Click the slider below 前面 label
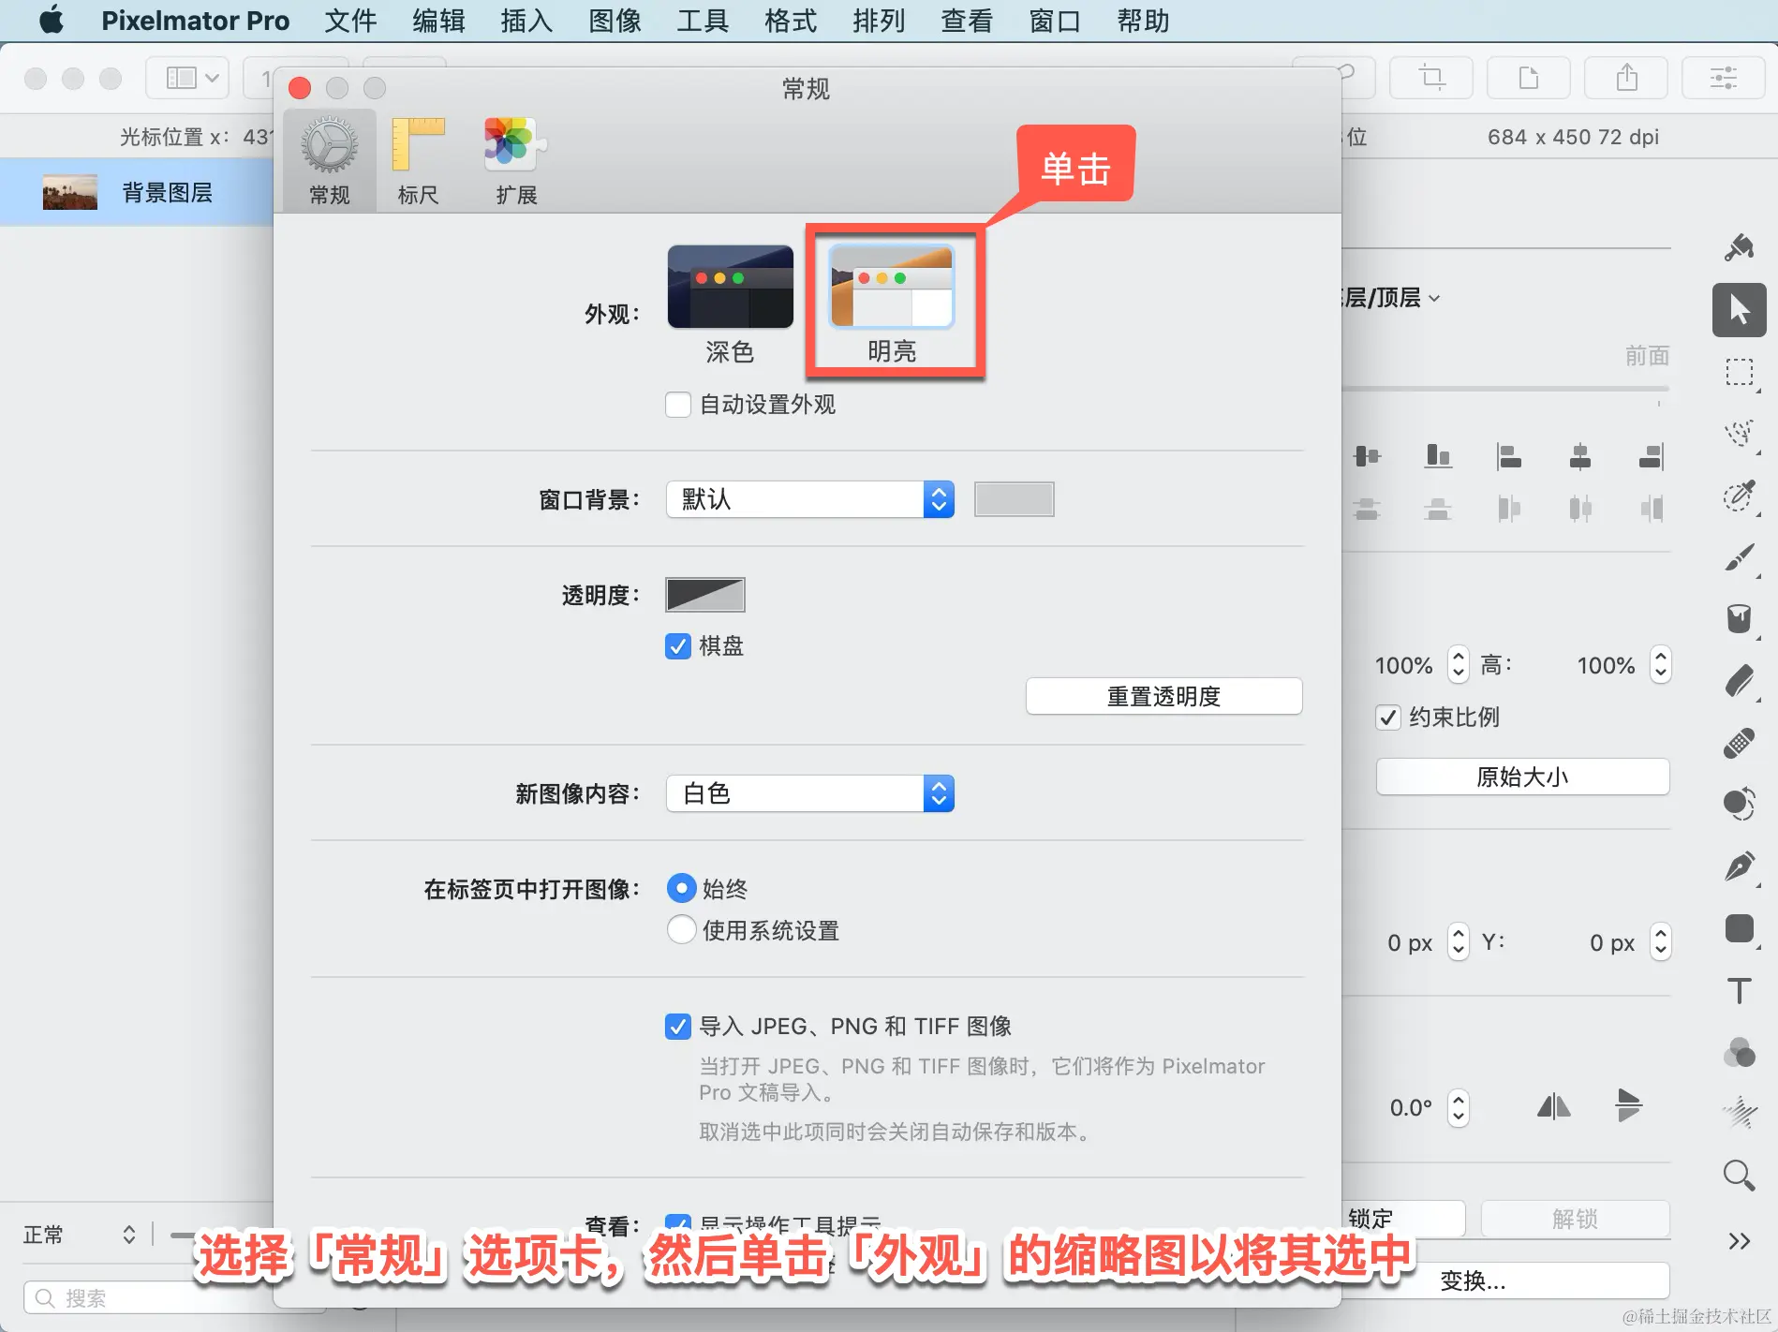Image resolution: width=1778 pixels, height=1332 pixels. pyautogui.click(x=1506, y=388)
